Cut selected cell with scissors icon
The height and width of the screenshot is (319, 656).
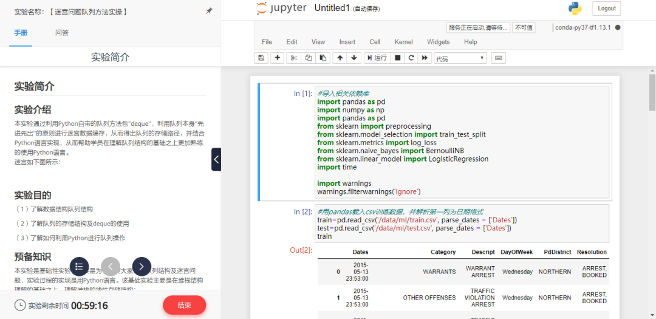294,58
